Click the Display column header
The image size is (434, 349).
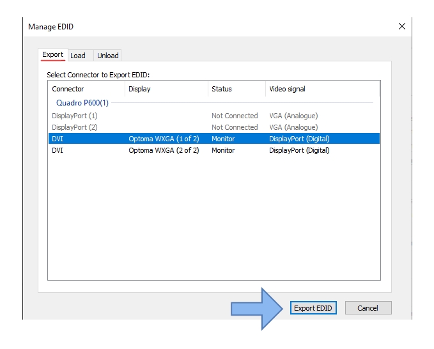[139, 89]
